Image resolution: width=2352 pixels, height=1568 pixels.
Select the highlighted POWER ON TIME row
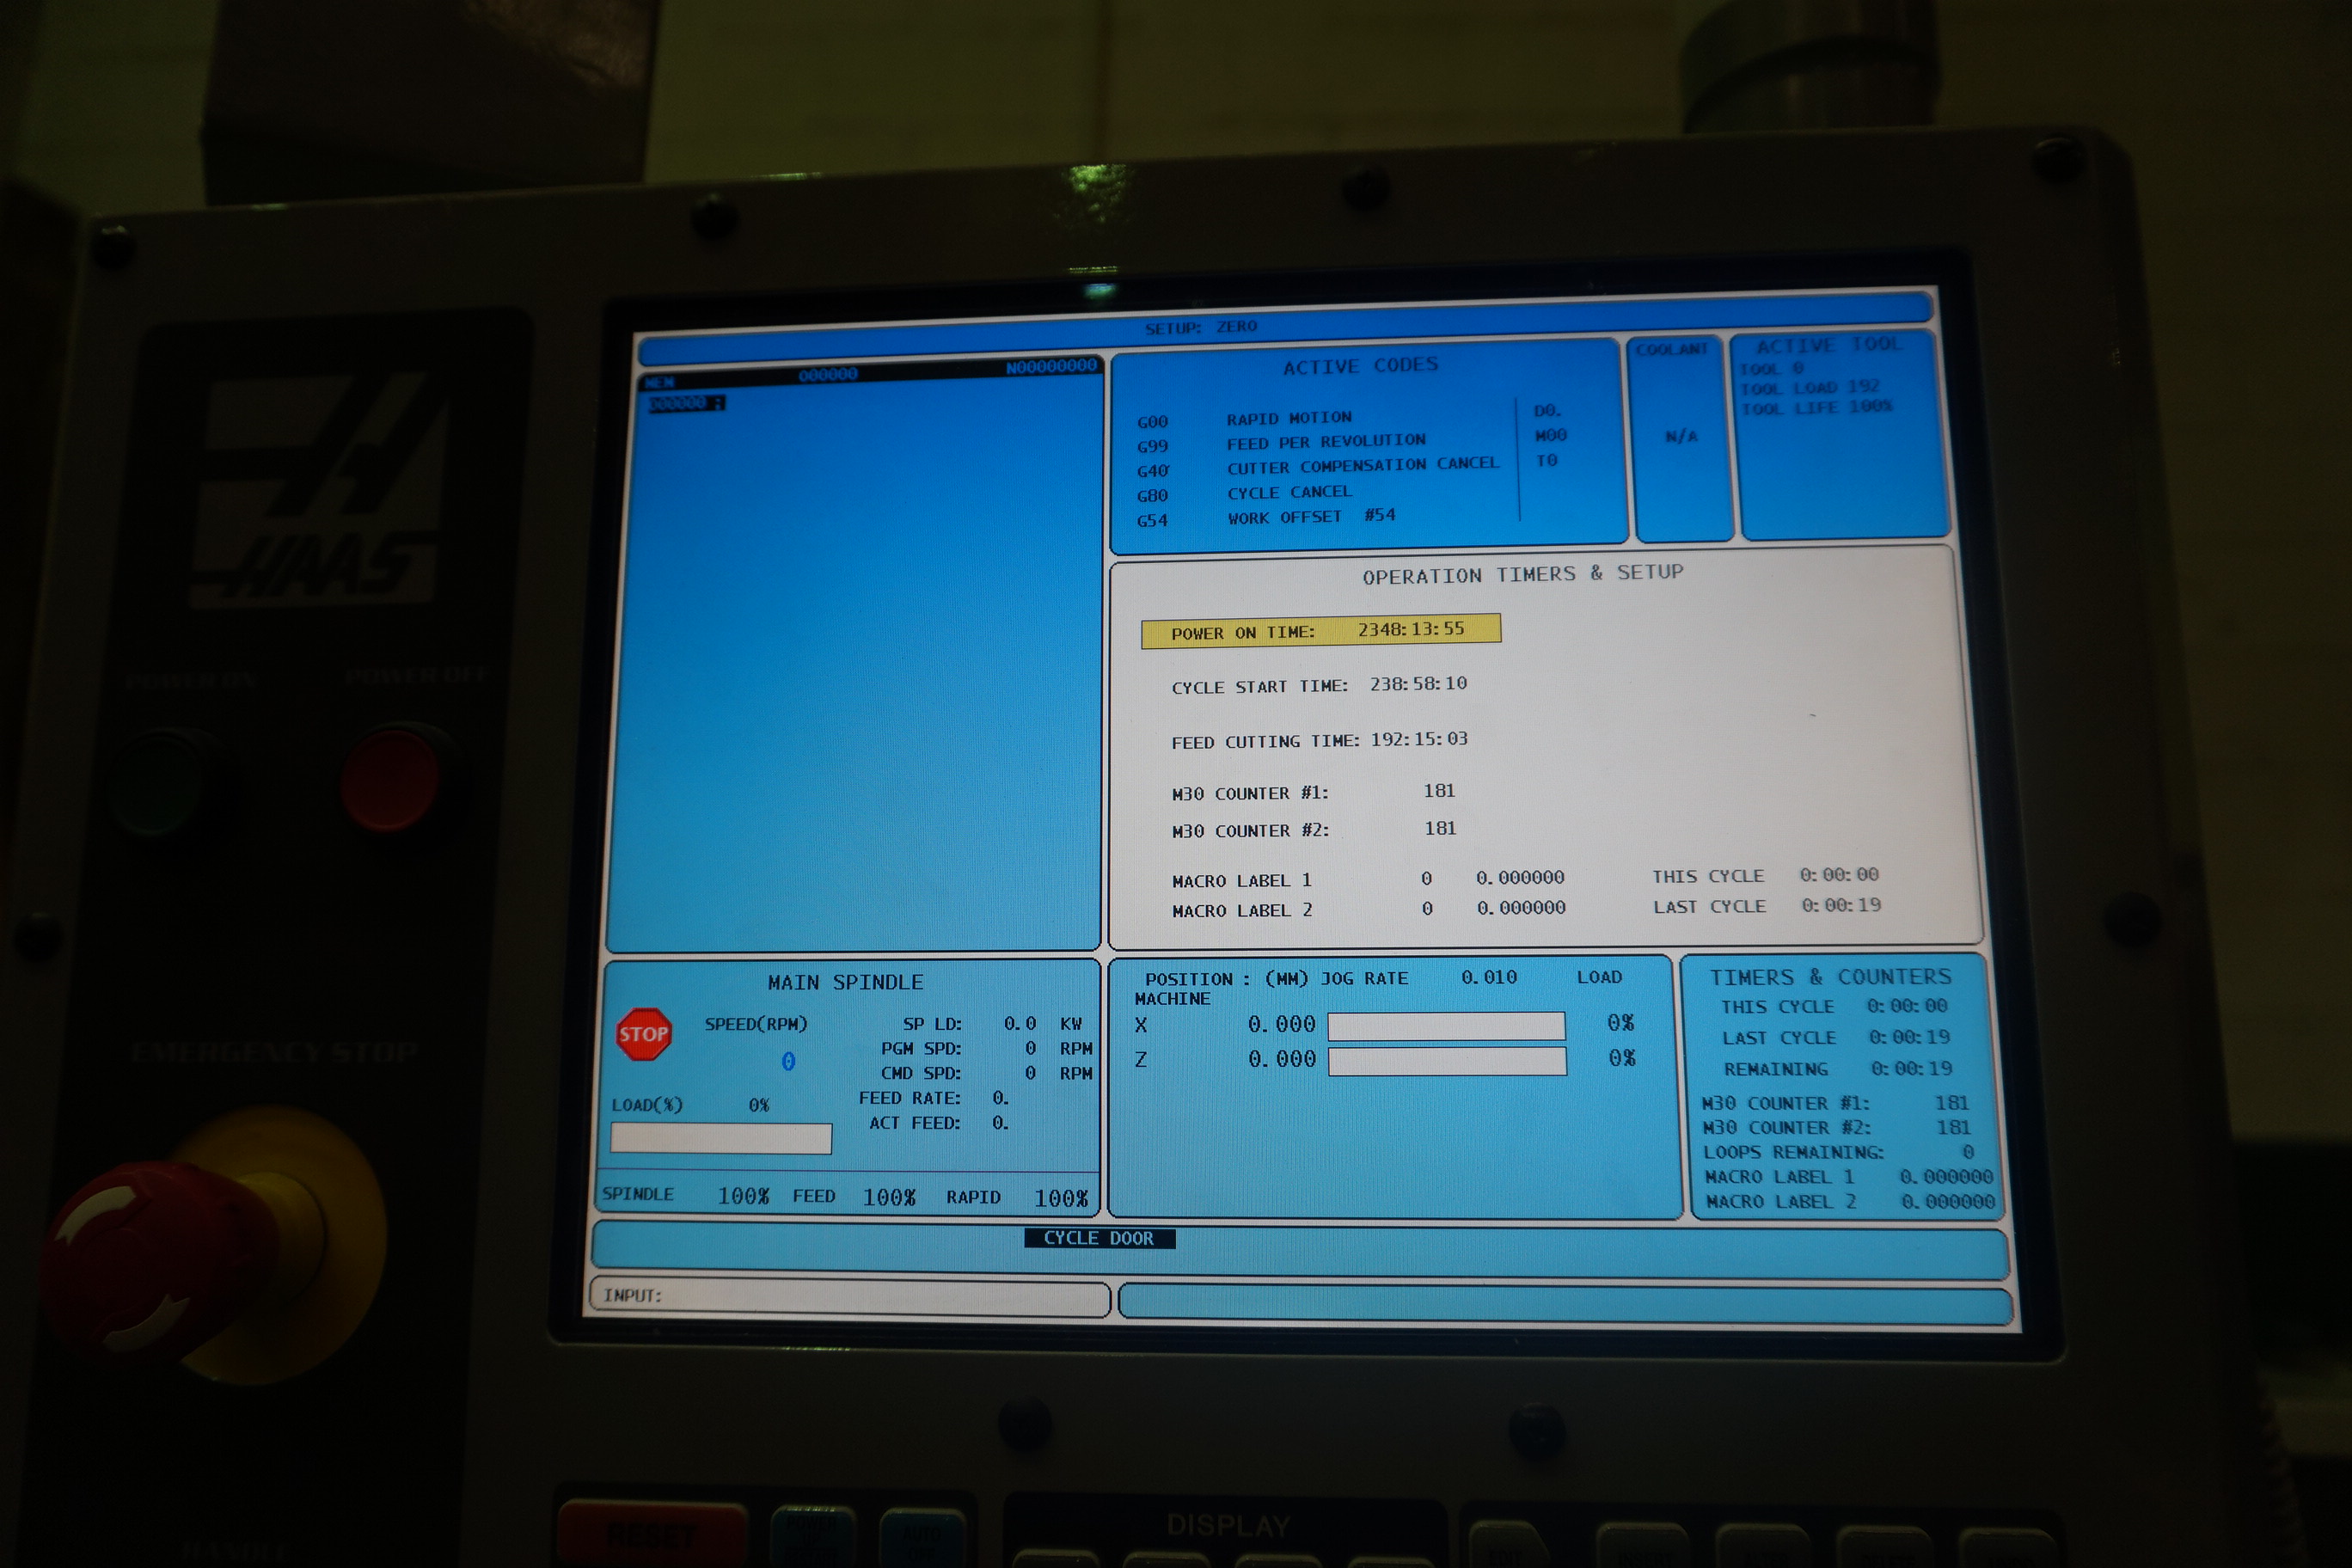[x=1320, y=631]
